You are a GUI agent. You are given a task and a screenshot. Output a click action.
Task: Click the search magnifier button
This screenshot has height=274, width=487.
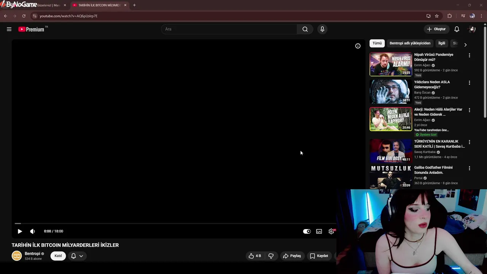[305, 29]
